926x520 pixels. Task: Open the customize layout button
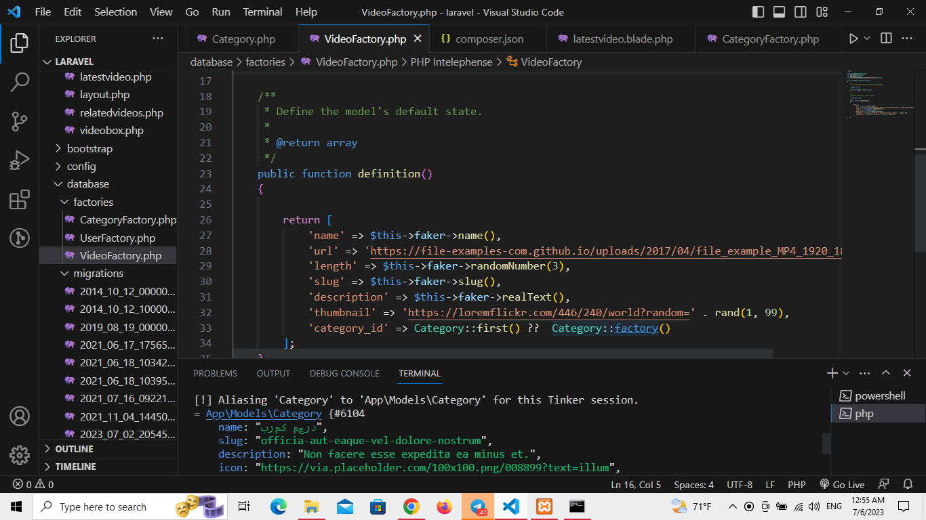pos(822,12)
